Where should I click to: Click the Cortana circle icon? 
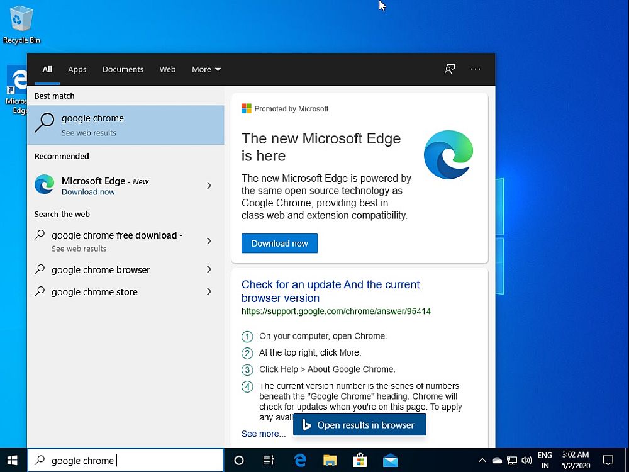pyautogui.click(x=239, y=460)
